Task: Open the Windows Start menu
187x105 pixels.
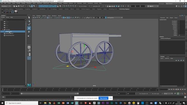Action: 2,103
